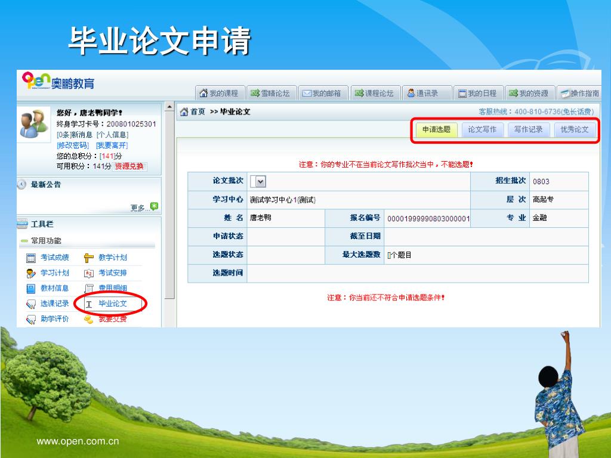Viewport: 611px width, 458px height.
Task: Open 选课记录 link
Action: click(x=54, y=304)
